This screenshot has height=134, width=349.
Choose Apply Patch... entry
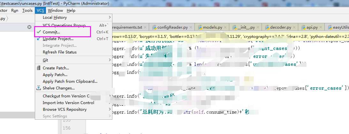coord(73,75)
